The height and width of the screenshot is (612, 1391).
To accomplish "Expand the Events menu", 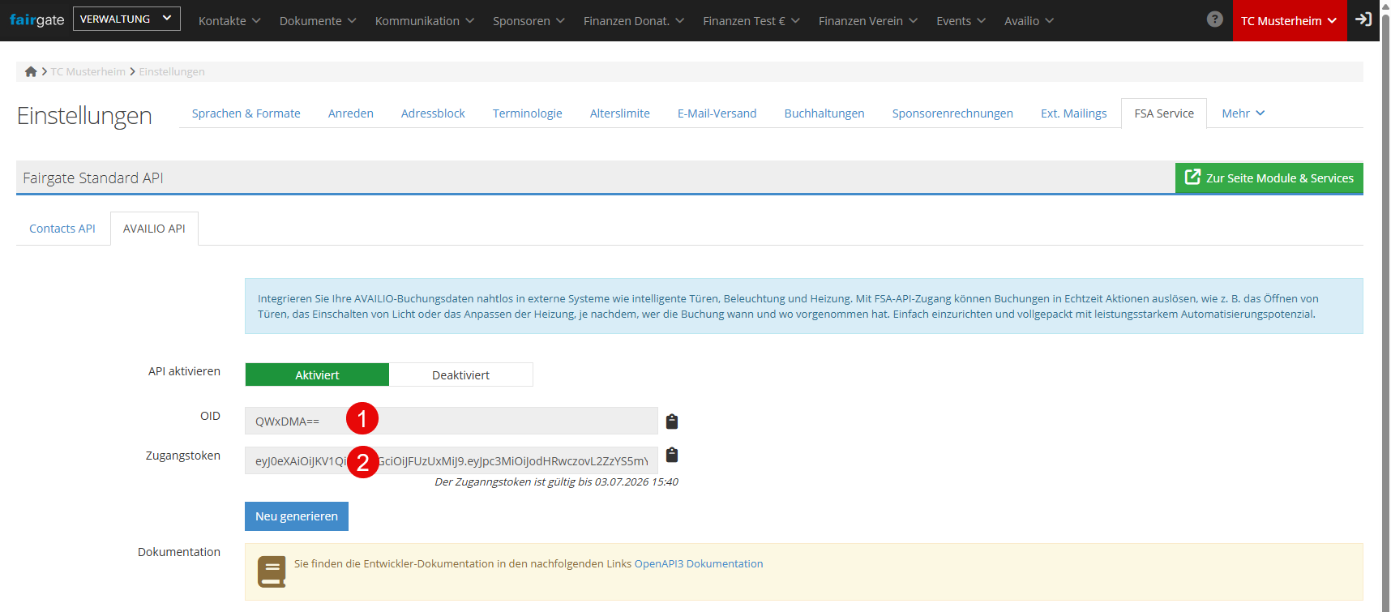I will point(961,21).
